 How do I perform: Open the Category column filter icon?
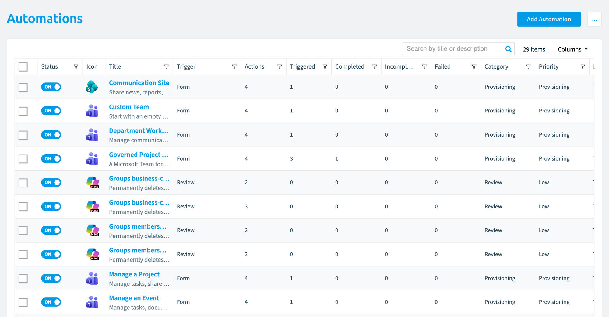pos(528,67)
